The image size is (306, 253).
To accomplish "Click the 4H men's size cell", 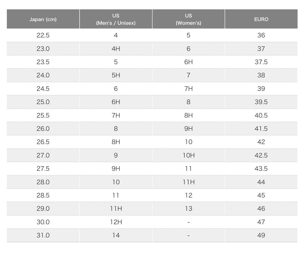I will (116, 49).
